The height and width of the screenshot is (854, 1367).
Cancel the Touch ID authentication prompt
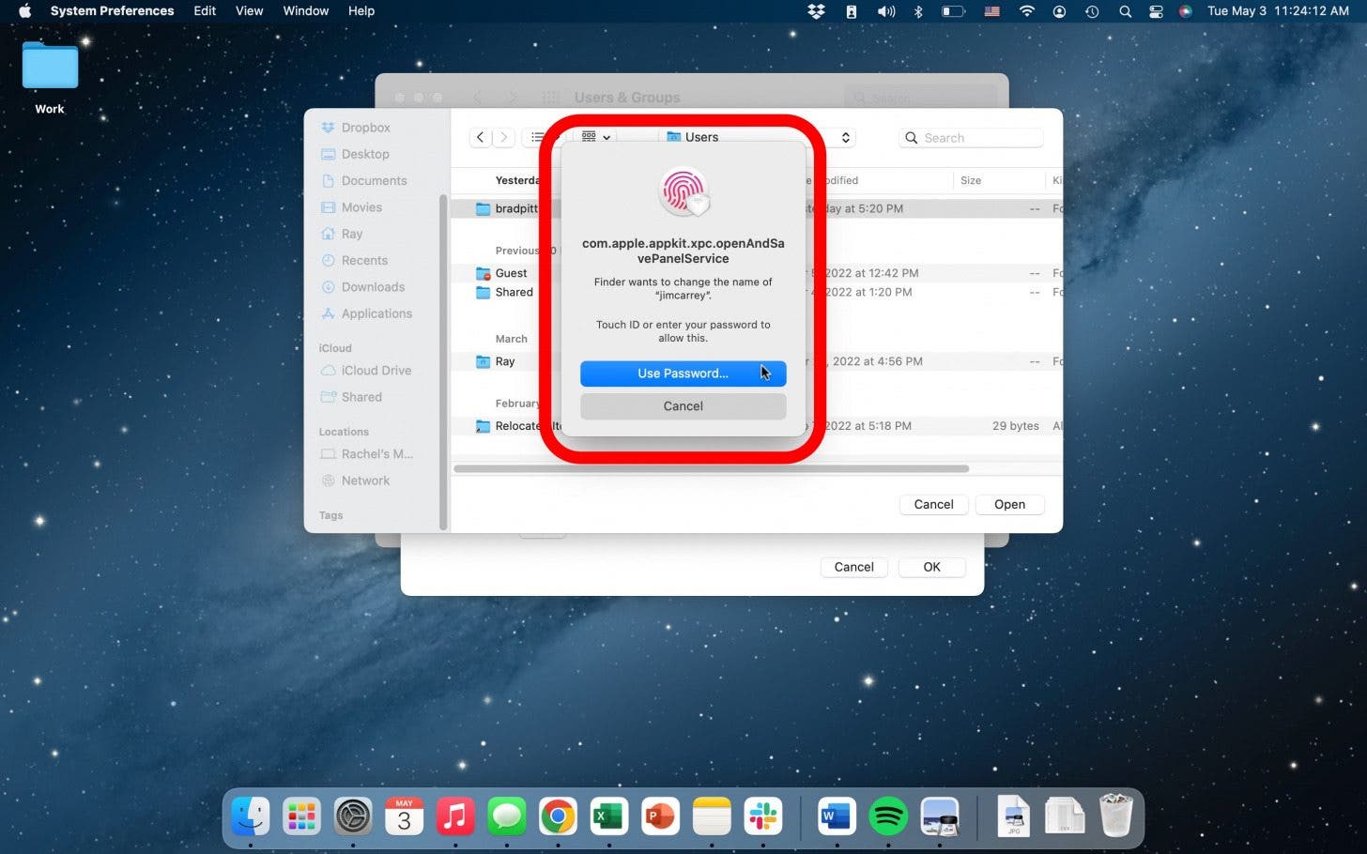coord(683,406)
